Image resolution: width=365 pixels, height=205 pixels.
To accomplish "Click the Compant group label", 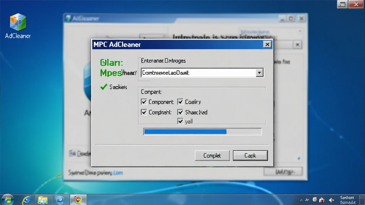I will pos(151,92).
